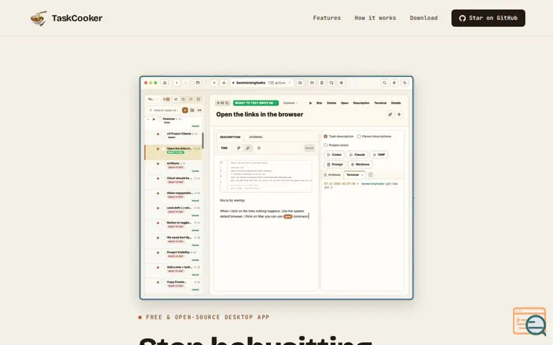Click the orange add task button
553x345 pixels.
(x=185, y=110)
